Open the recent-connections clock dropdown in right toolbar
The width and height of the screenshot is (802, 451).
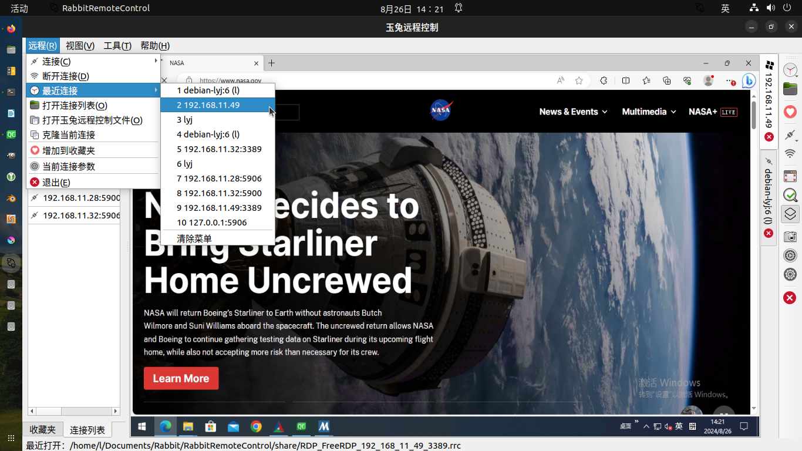pyautogui.click(x=790, y=70)
